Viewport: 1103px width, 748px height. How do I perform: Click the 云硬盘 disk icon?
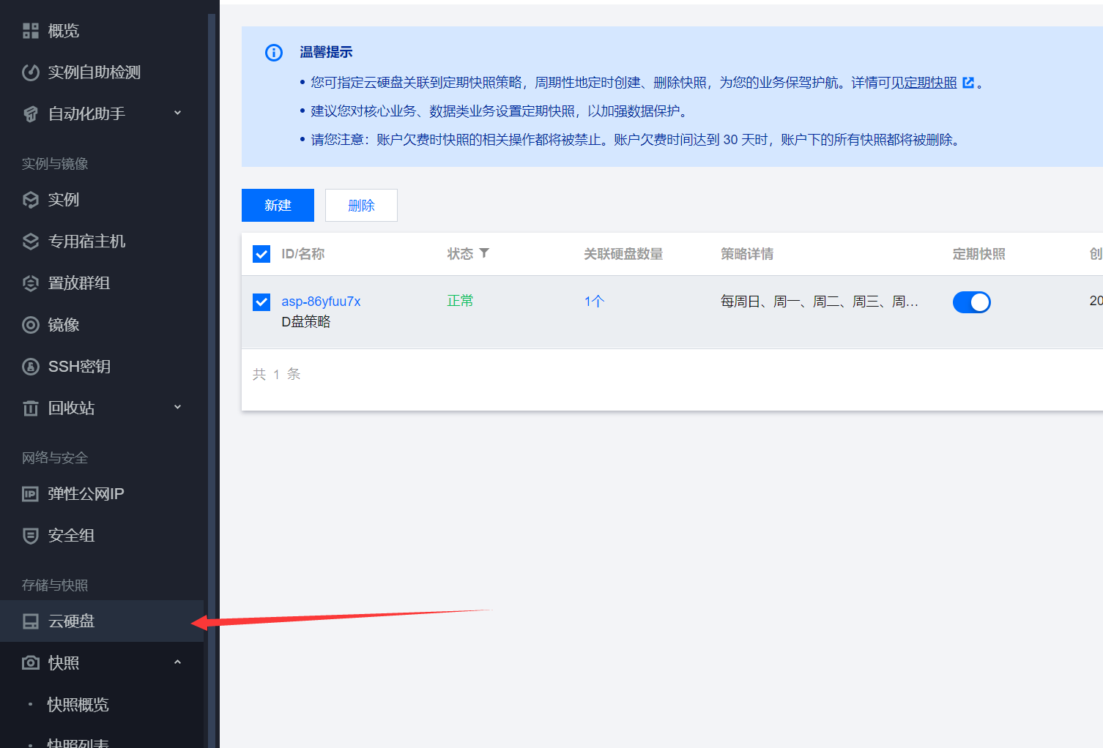(31, 621)
